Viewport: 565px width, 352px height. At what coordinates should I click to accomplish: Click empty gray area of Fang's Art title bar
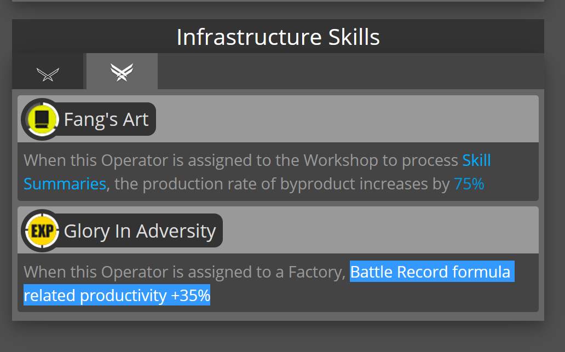pyautogui.click(x=346, y=119)
